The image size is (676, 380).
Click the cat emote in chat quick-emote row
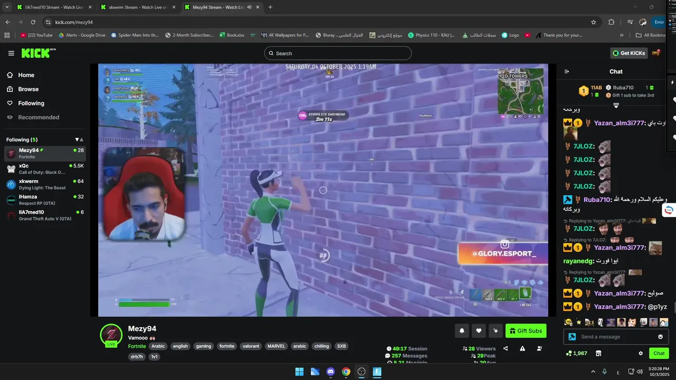pos(632,322)
